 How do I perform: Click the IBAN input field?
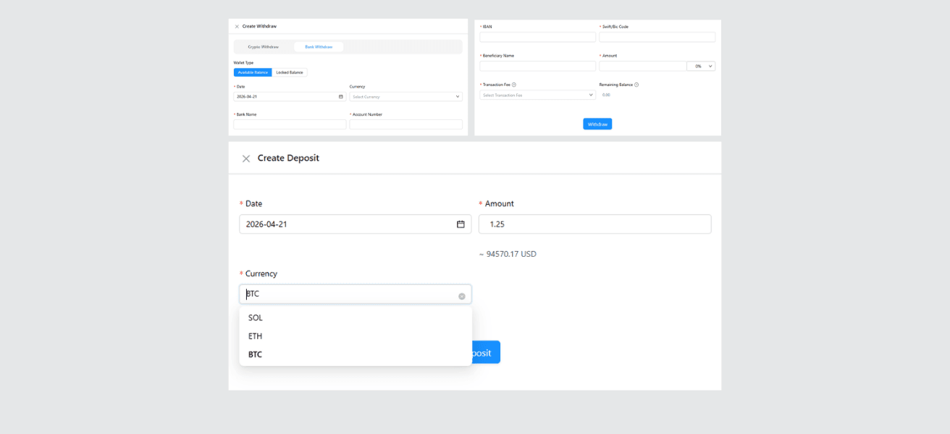pyautogui.click(x=537, y=36)
